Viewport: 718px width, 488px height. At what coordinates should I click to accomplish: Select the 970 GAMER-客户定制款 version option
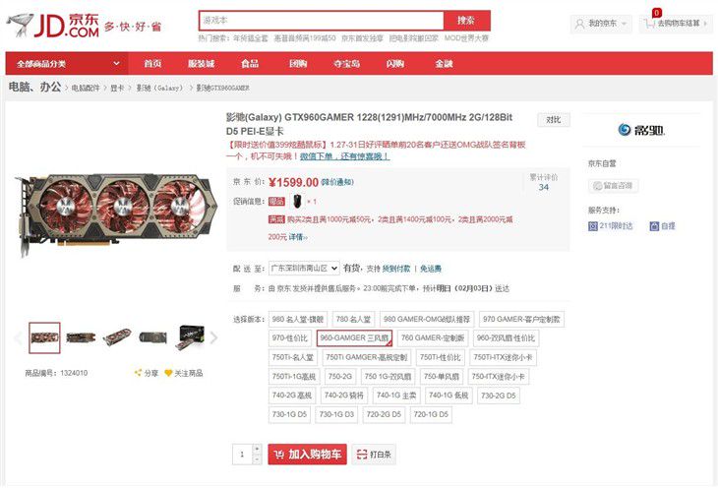521,319
